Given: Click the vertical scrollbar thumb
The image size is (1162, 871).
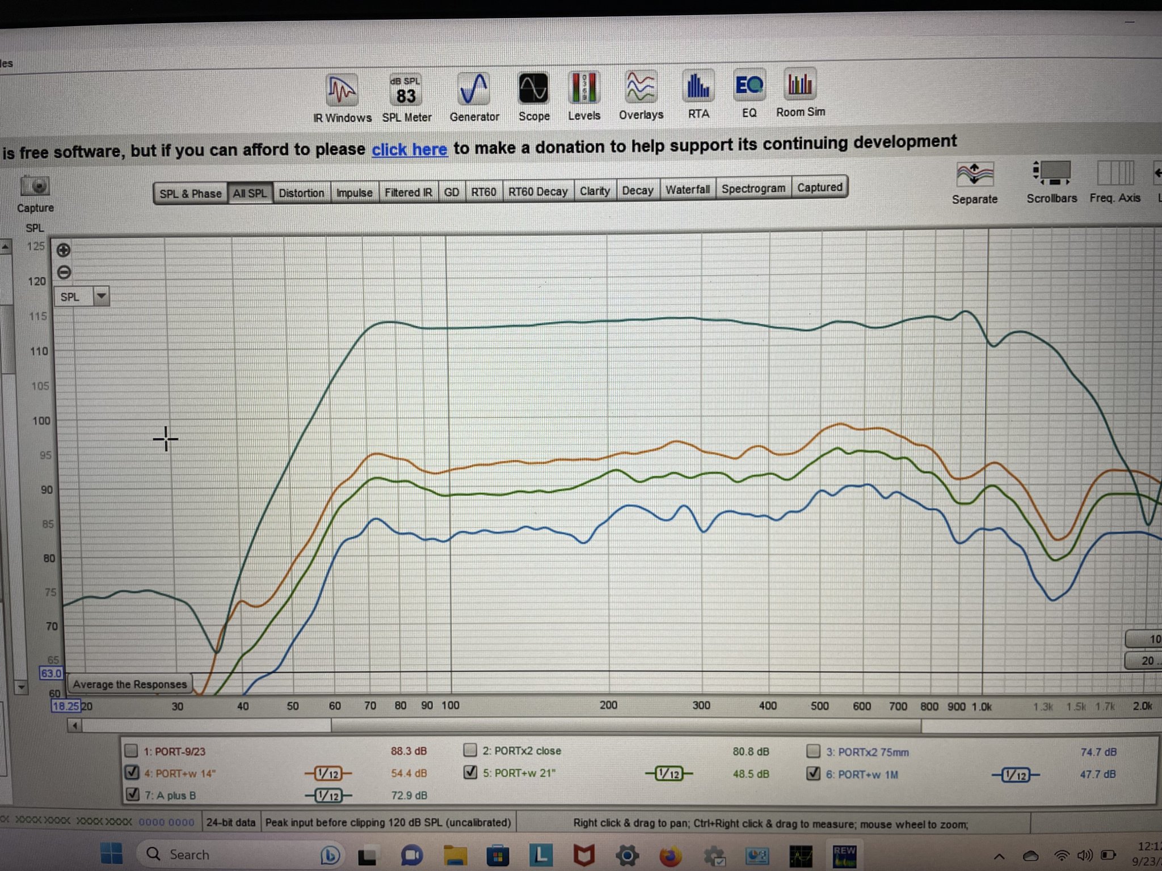Looking at the screenshot, I should tap(7, 339).
